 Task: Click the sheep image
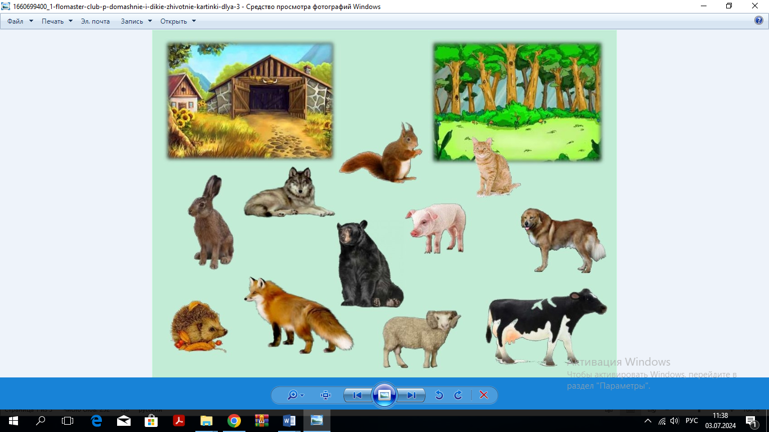pos(421,339)
